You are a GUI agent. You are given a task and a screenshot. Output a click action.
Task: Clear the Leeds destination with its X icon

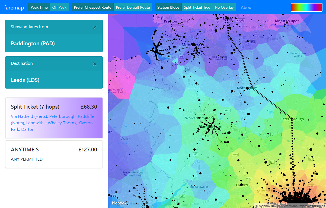(95, 64)
